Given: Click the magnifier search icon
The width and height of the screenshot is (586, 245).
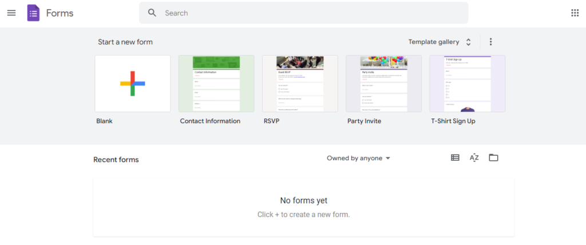Looking at the screenshot, I should tap(152, 13).
